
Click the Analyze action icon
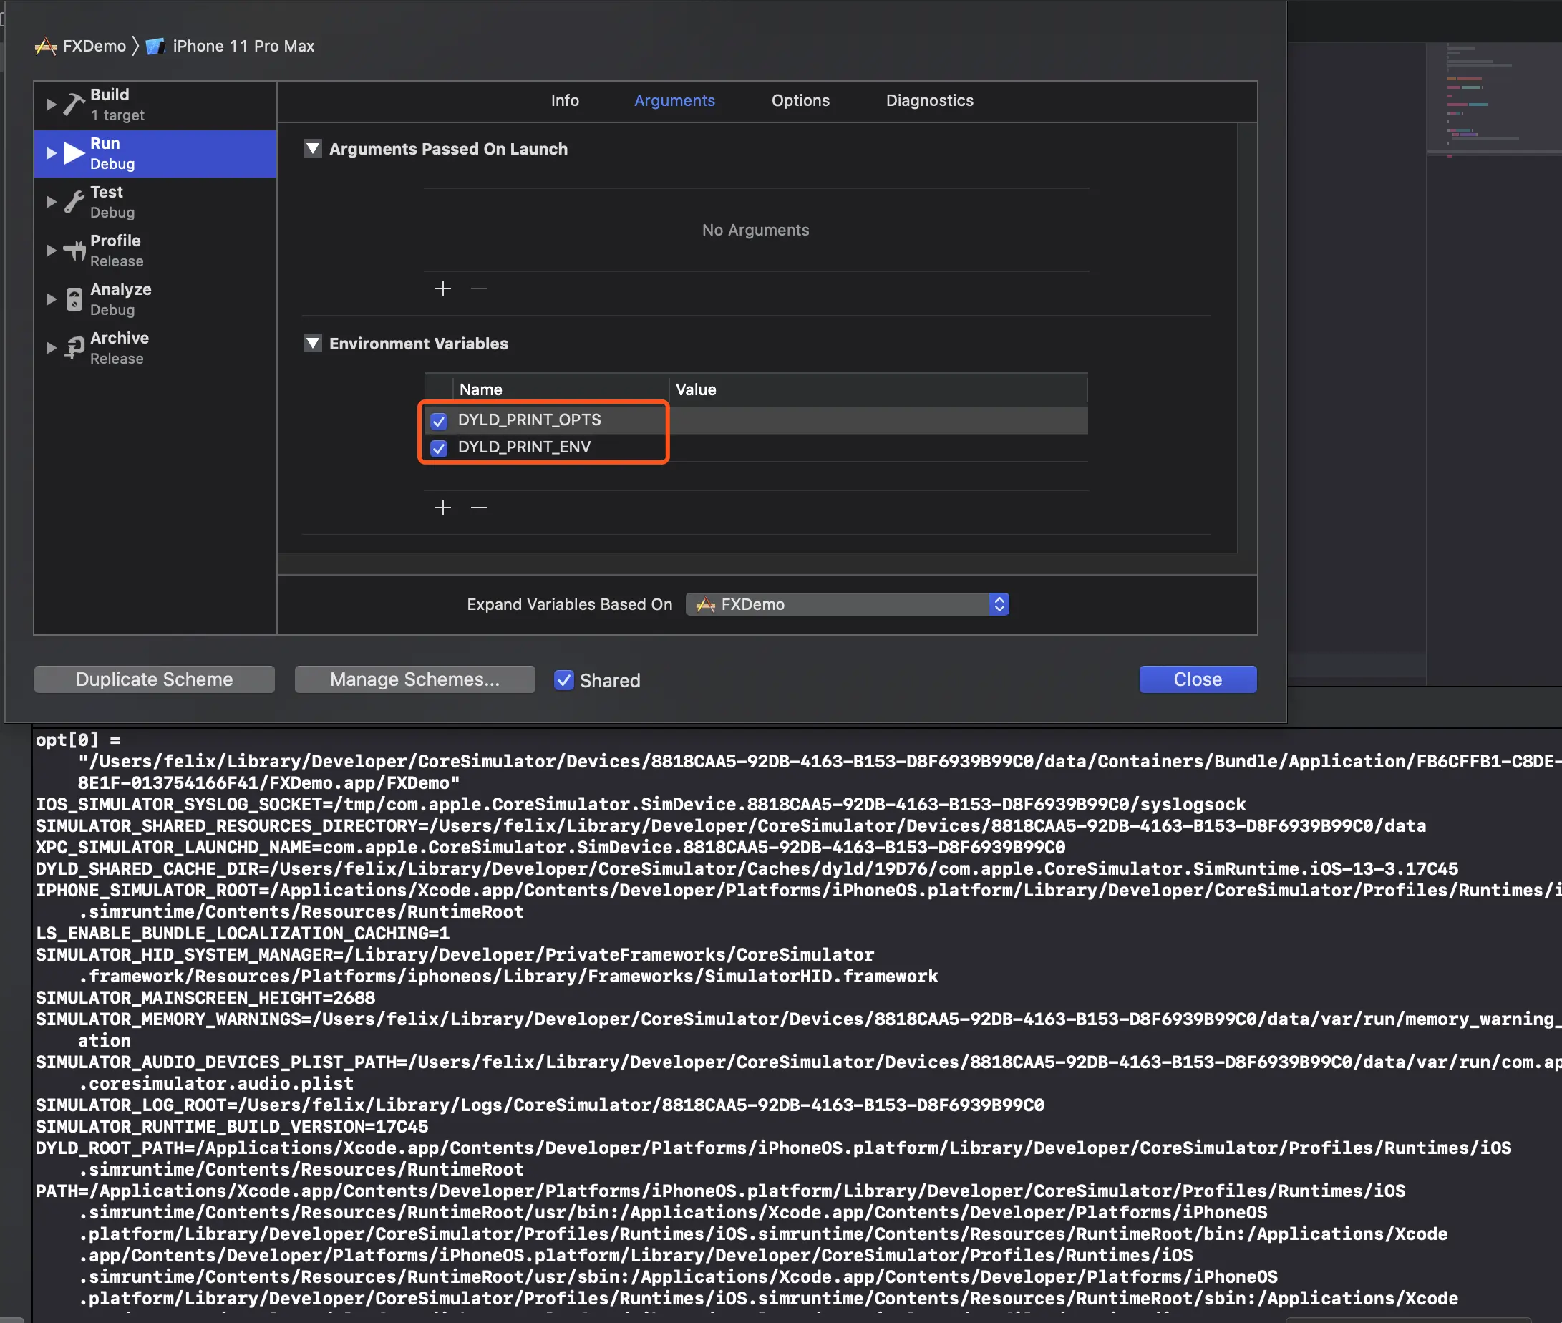coord(74,299)
